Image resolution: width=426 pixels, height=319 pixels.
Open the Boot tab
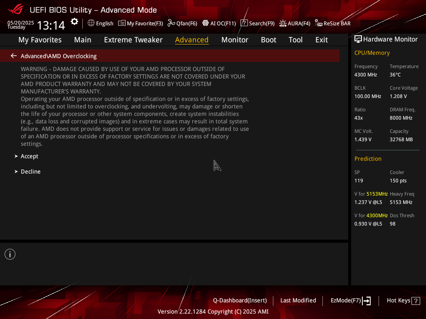268,40
